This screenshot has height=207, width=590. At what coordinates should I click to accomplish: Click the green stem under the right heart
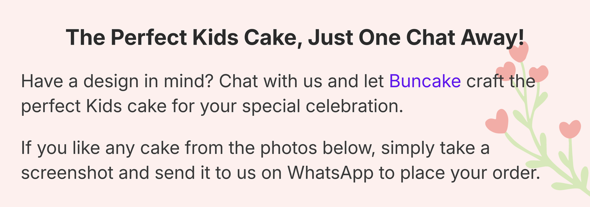point(571,157)
